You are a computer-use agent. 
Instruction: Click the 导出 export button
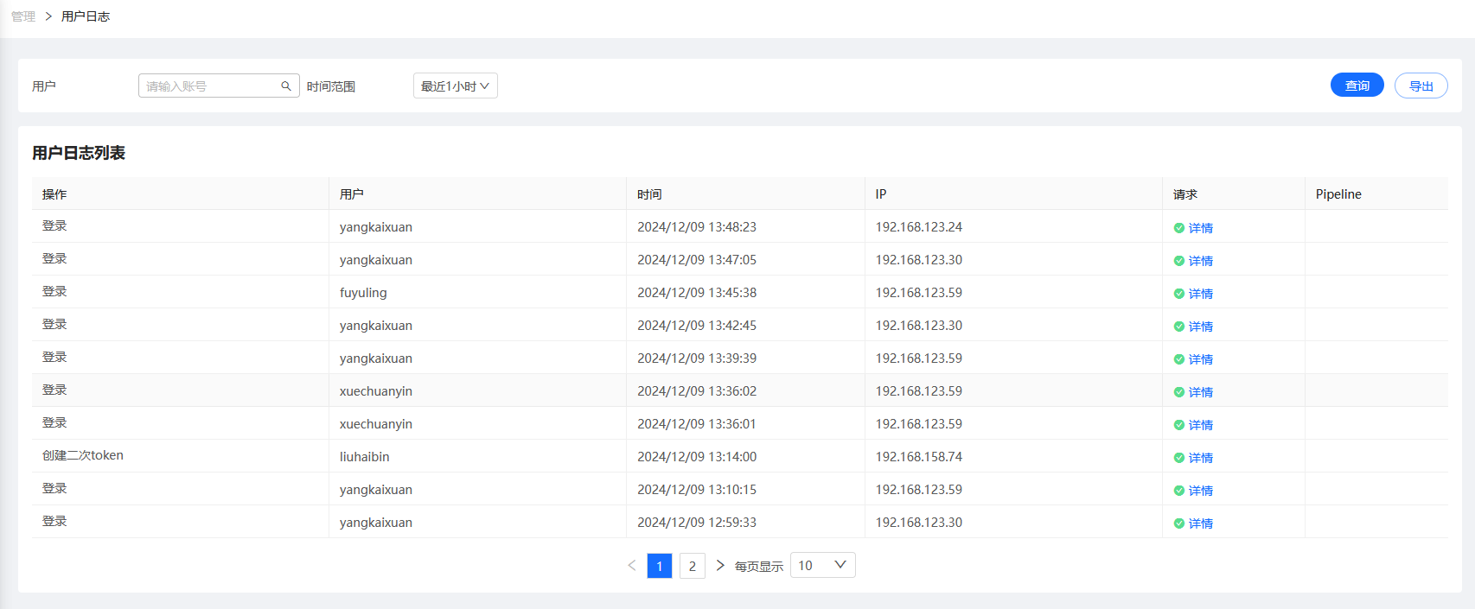click(1421, 86)
